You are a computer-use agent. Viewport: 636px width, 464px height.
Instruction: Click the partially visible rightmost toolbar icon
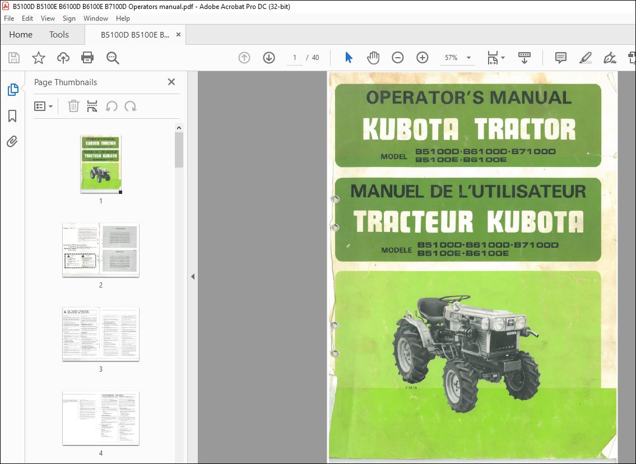[x=632, y=58]
